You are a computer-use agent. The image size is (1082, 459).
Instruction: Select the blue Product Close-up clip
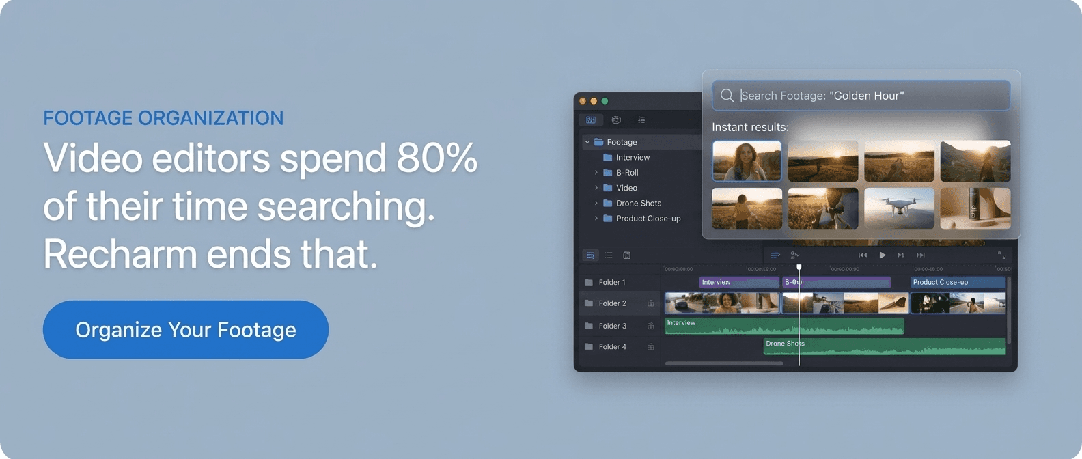click(x=958, y=282)
